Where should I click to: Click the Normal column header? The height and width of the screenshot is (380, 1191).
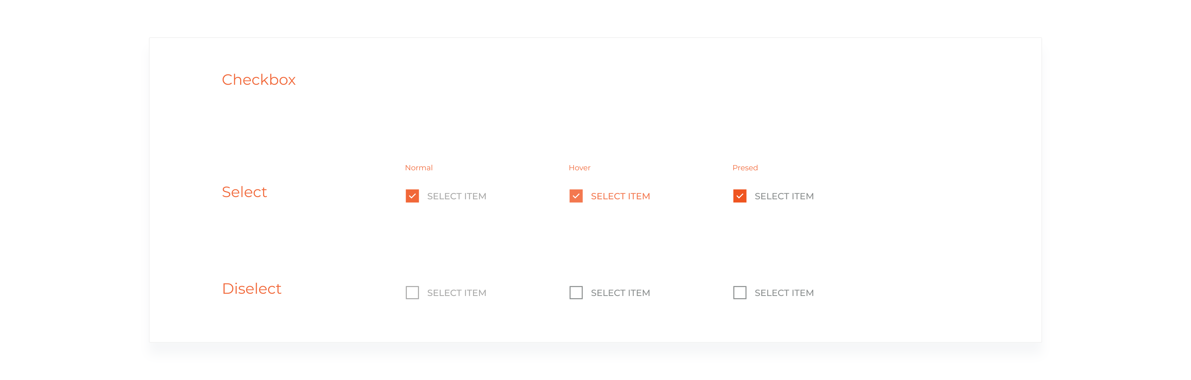tap(418, 168)
